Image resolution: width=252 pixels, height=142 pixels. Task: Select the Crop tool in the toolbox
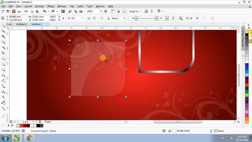point(3,36)
